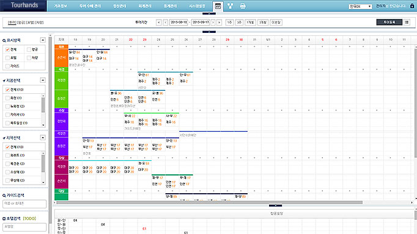Toggle 전체 (10) checkbox in 지점선택

[x=7, y=90]
